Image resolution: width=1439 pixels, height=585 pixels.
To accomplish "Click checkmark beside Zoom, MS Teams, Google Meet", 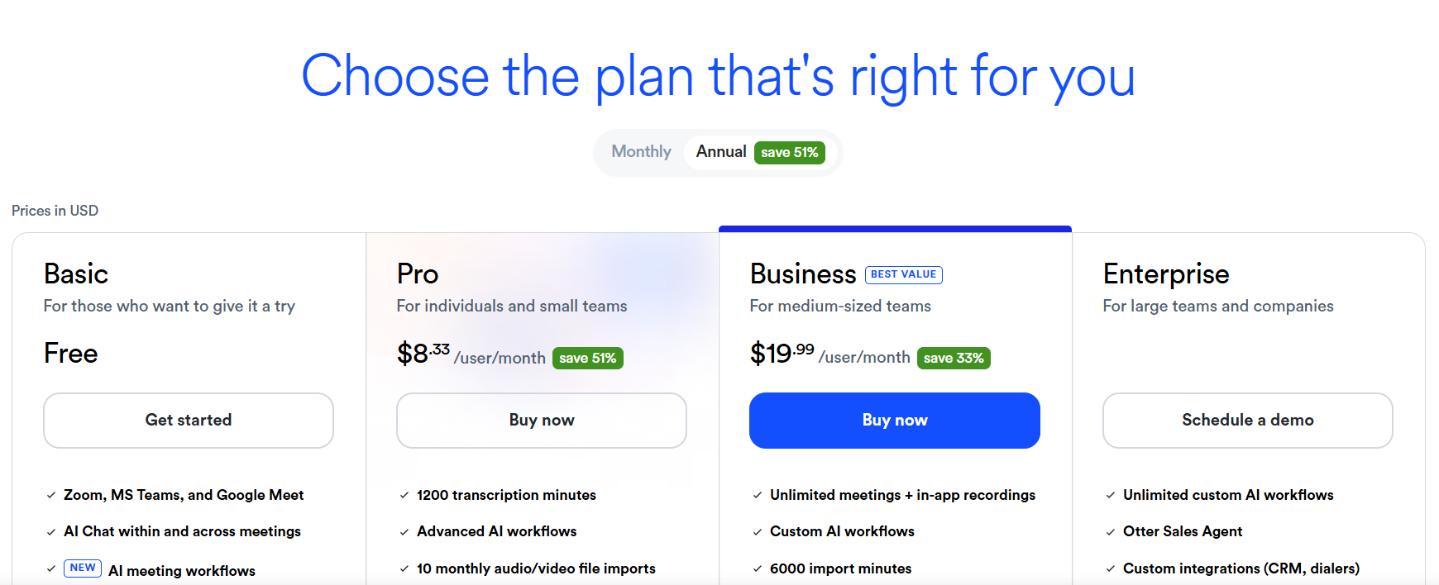I will coord(51,496).
